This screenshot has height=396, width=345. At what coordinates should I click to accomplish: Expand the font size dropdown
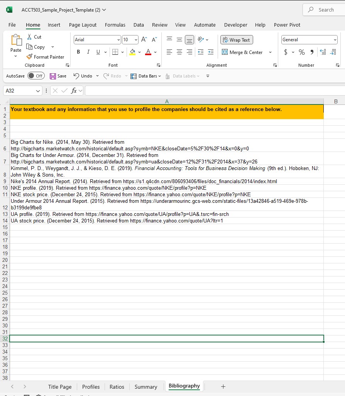136,40
